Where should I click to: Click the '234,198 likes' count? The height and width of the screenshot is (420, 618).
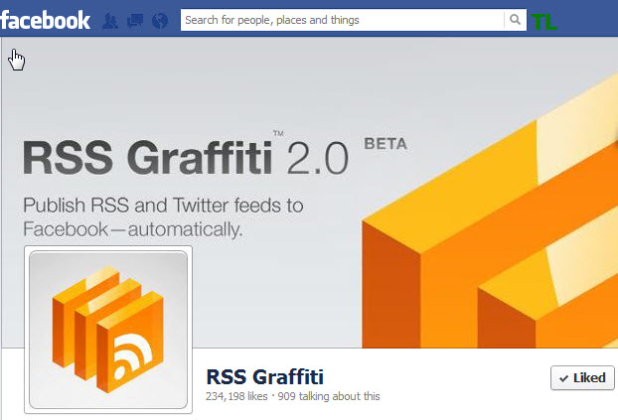pos(236,396)
